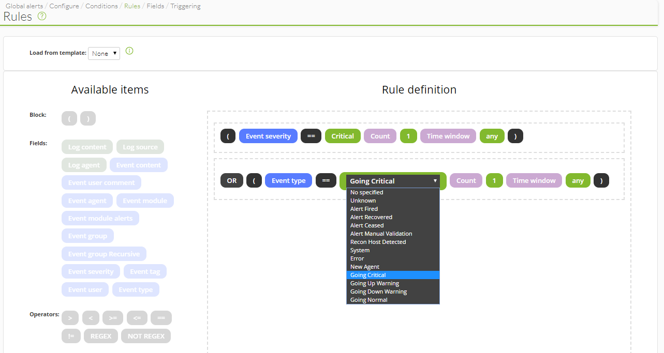Choose the less-than operator
The width and height of the screenshot is (664, 353).
[x=91, y=318]
